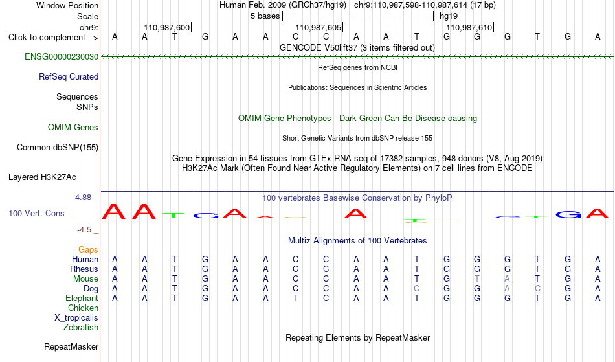
Task: Click 'Short Genetic Variants from dbSNP' title
Action: [x=357, y=139]
